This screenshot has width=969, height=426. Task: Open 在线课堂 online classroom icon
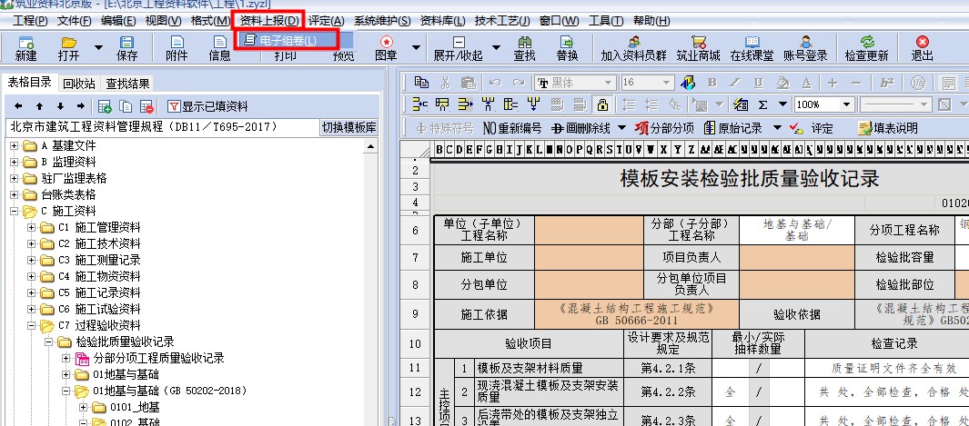[x=752, y=47]
